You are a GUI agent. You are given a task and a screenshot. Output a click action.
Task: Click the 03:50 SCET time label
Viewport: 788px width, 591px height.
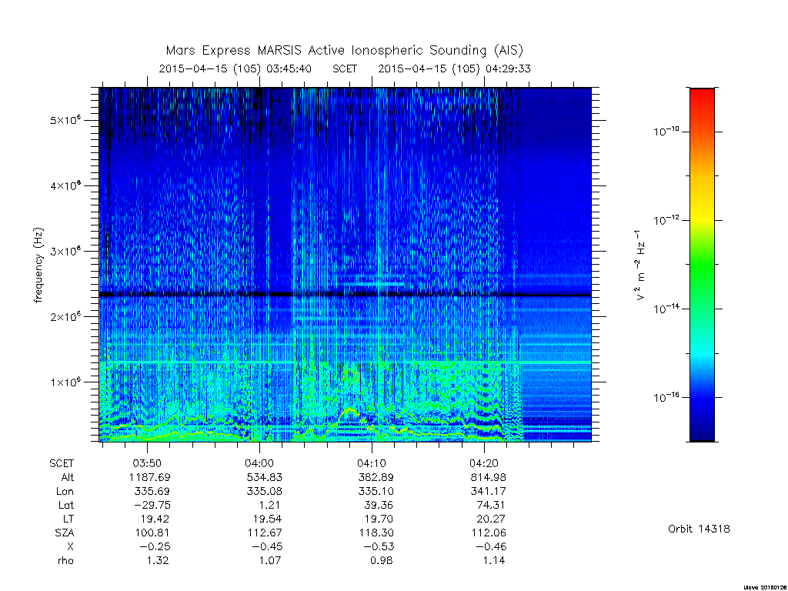[147, 462]
